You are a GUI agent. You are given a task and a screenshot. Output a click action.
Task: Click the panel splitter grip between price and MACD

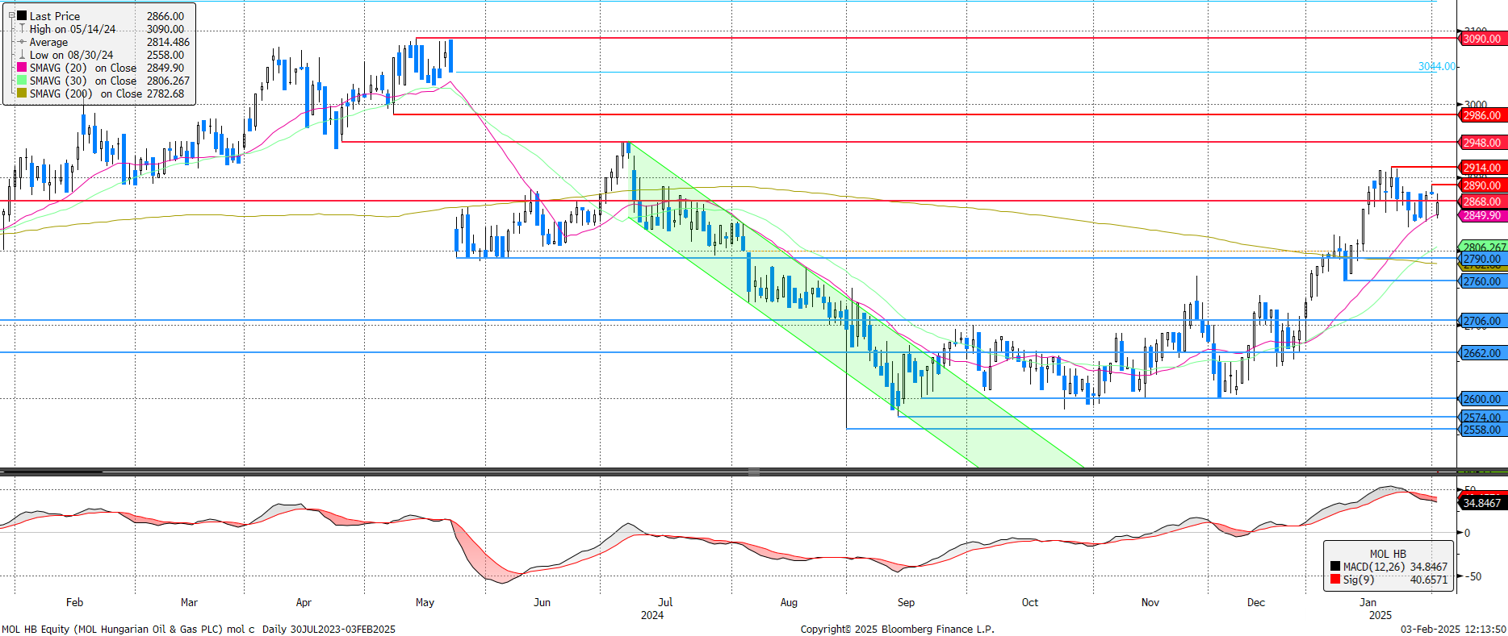(x=753, y=472)
